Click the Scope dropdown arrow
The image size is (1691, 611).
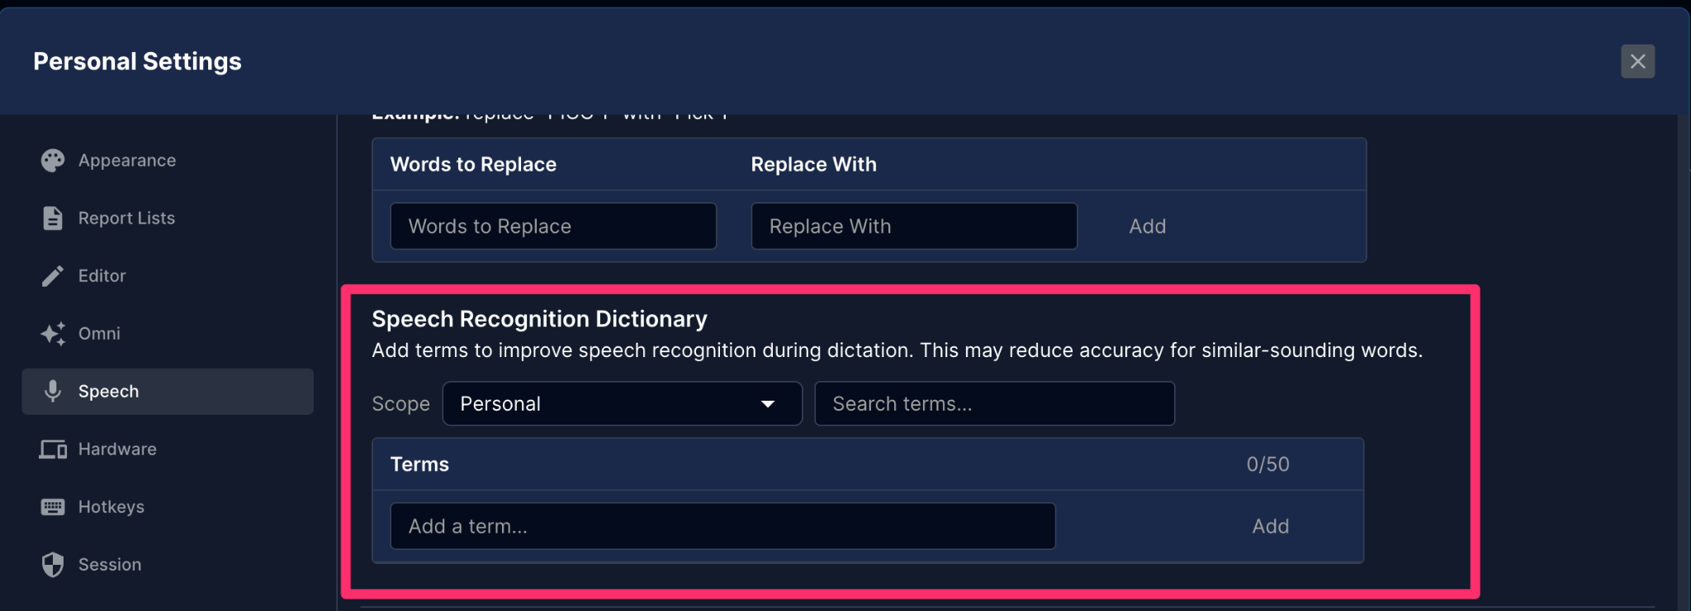click(768, 404)
